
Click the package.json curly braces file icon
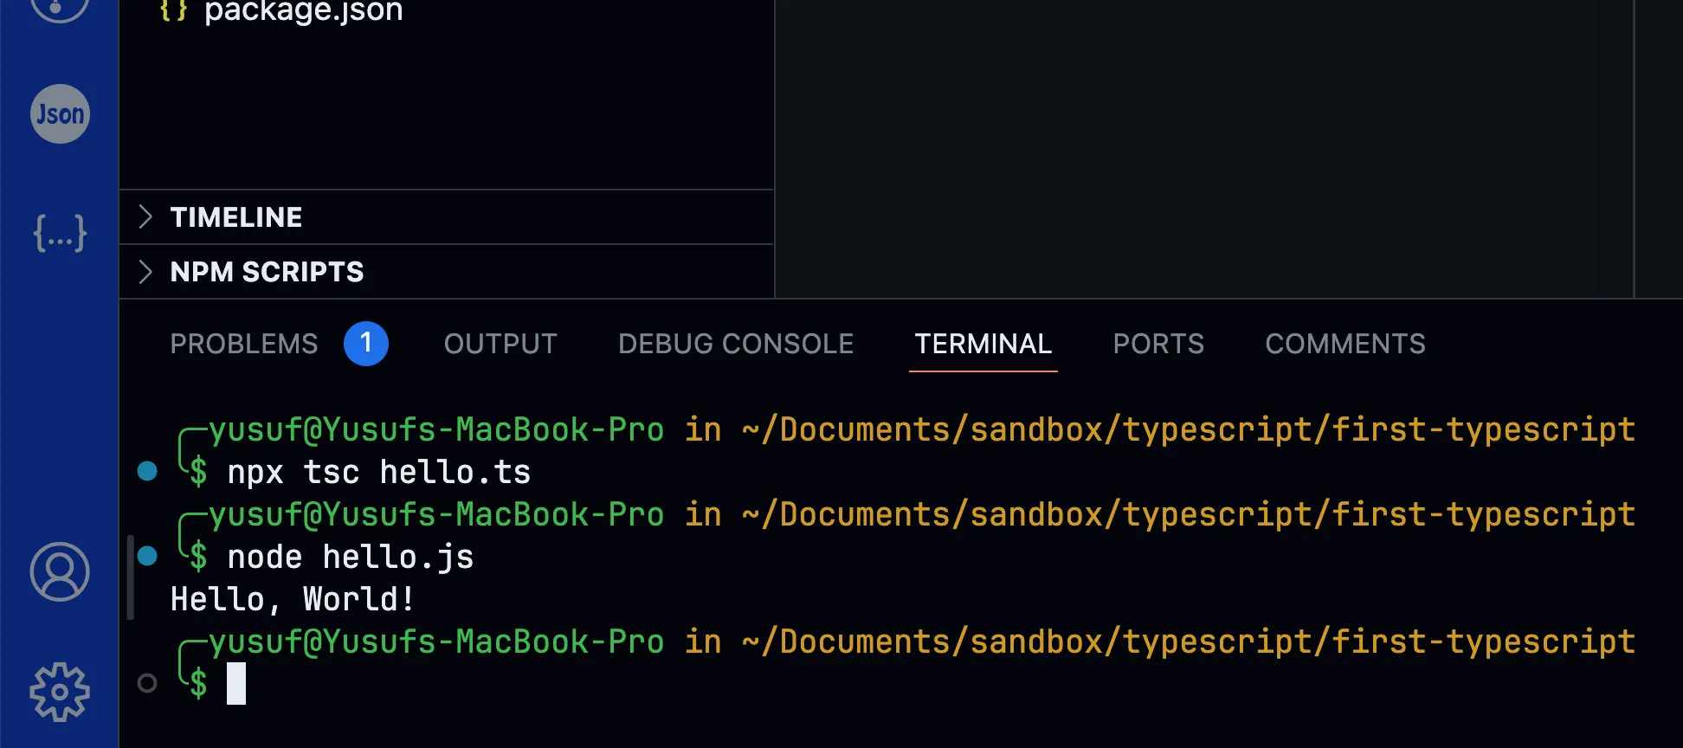coord(173,10)
